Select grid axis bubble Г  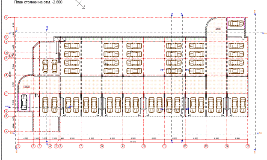click(x=6, y=94)
